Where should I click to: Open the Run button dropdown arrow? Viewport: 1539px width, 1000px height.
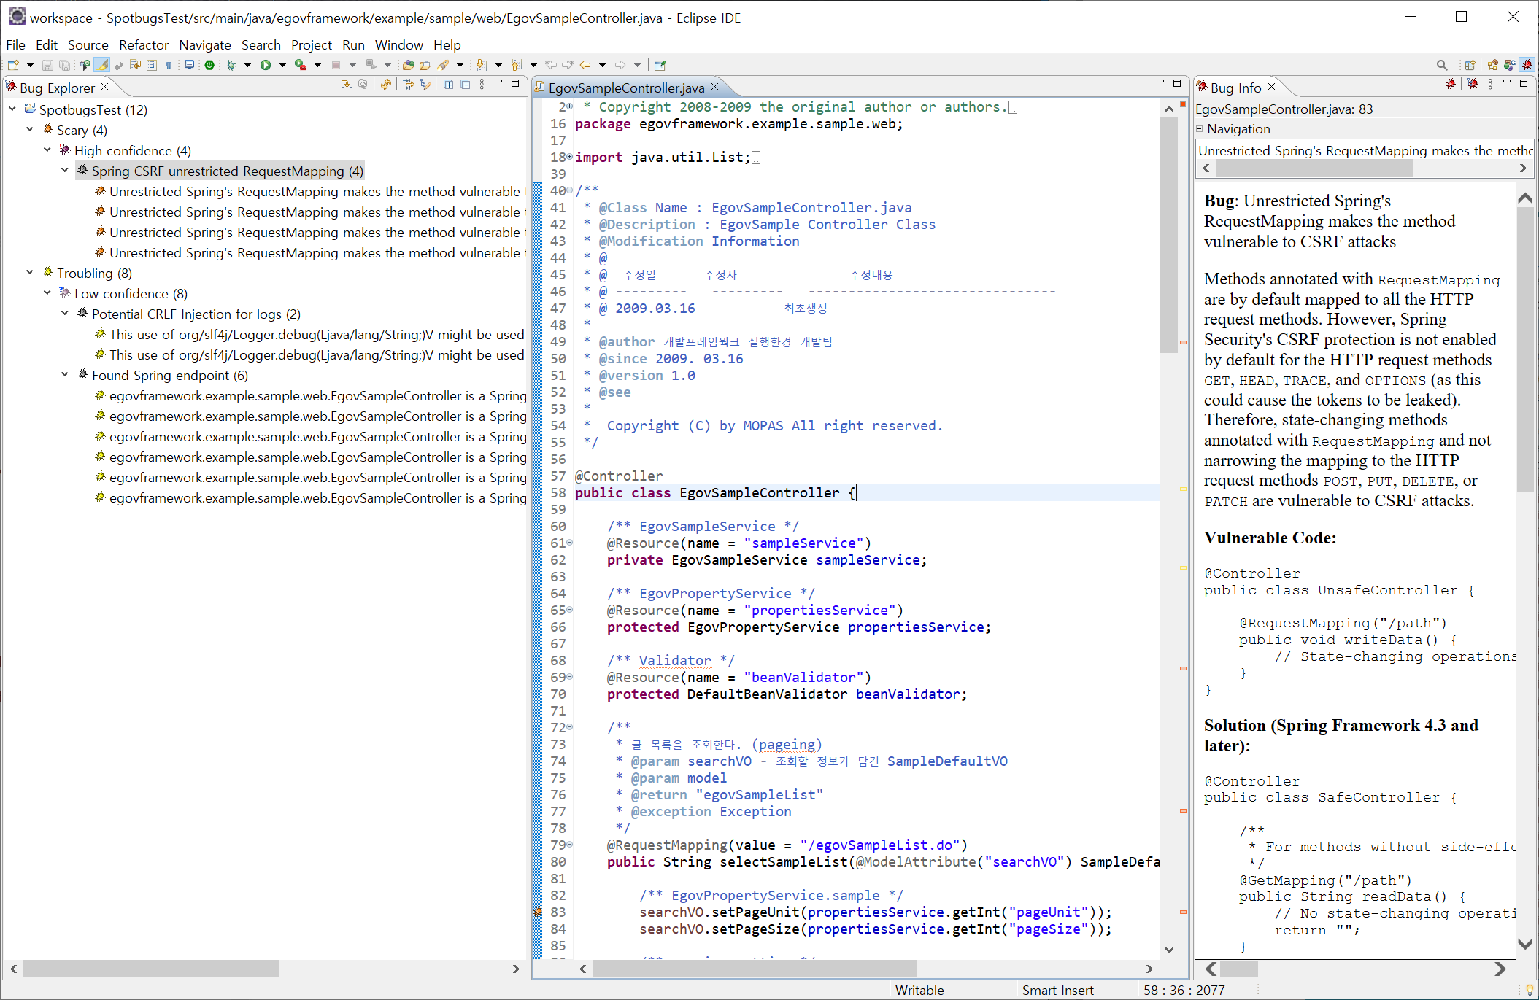pyautogui.click(x=282, y=65)
